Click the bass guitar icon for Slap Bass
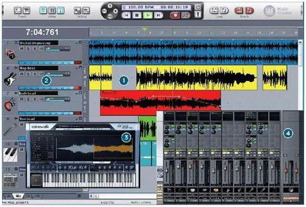The height and width of the screenshot is (207, 306). pos(10,78)
